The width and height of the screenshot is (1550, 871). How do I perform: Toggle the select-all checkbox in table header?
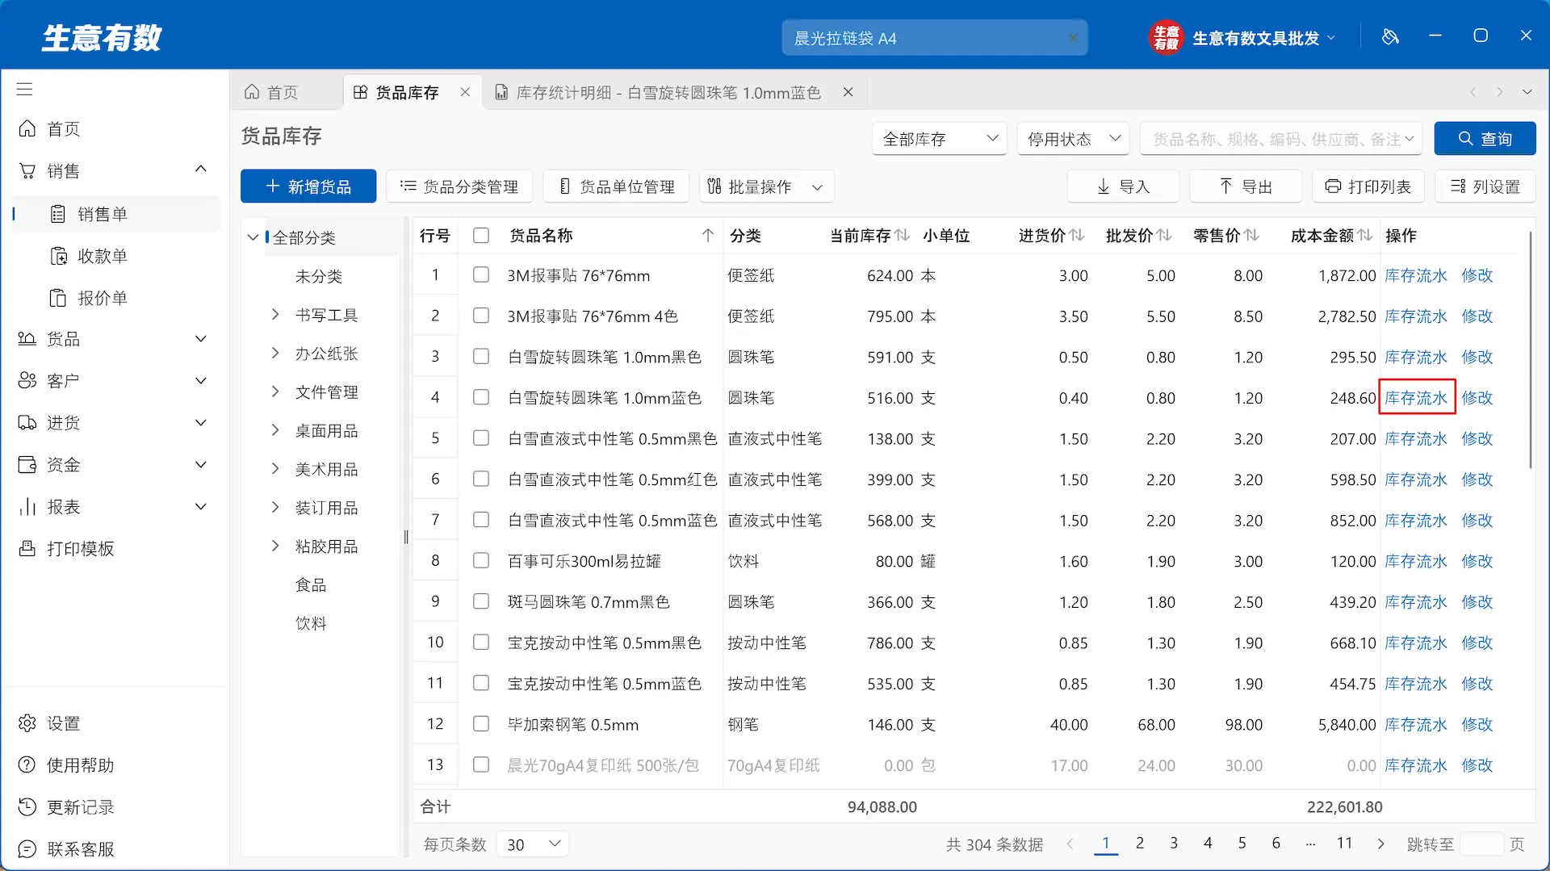(481, 235)
